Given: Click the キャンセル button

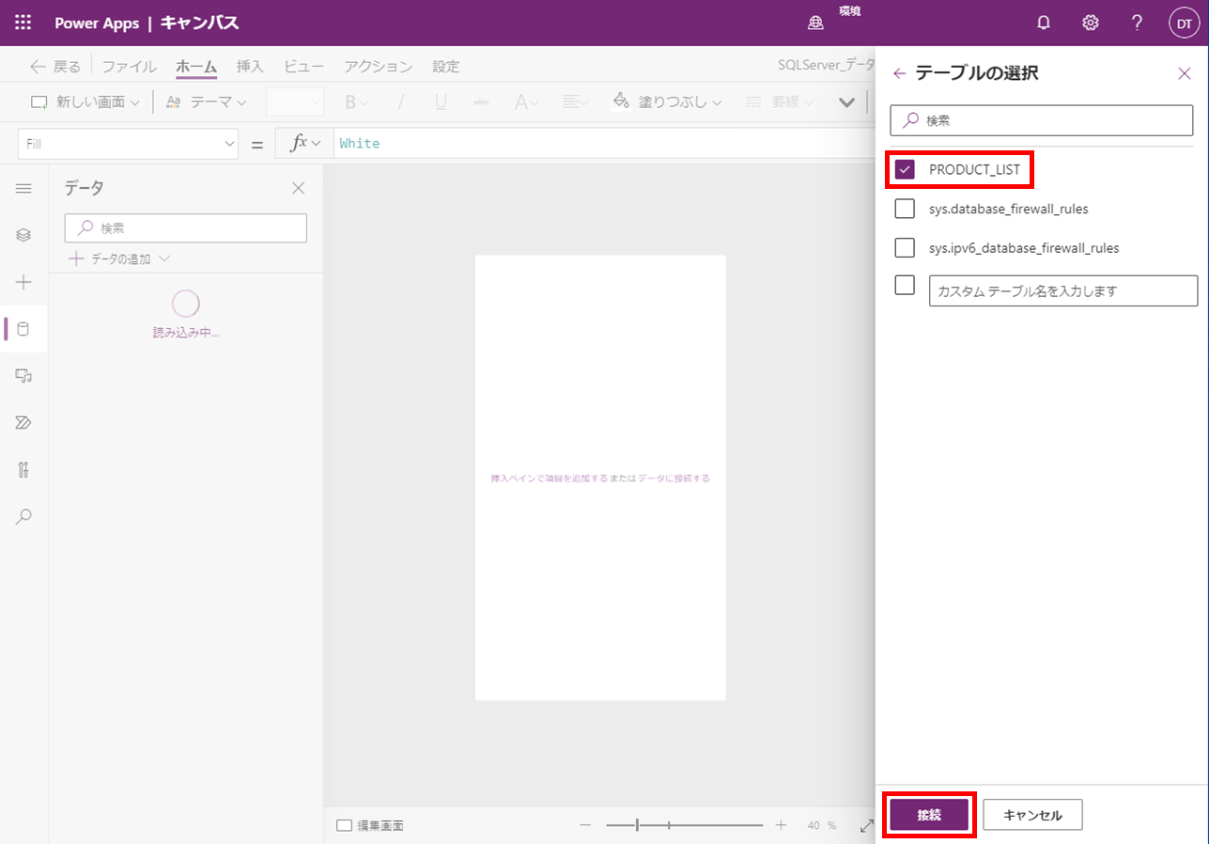Looking at the screenshot, I should [x=1032, y=815].
